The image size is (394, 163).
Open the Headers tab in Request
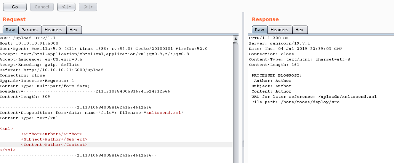click(53, 30)
